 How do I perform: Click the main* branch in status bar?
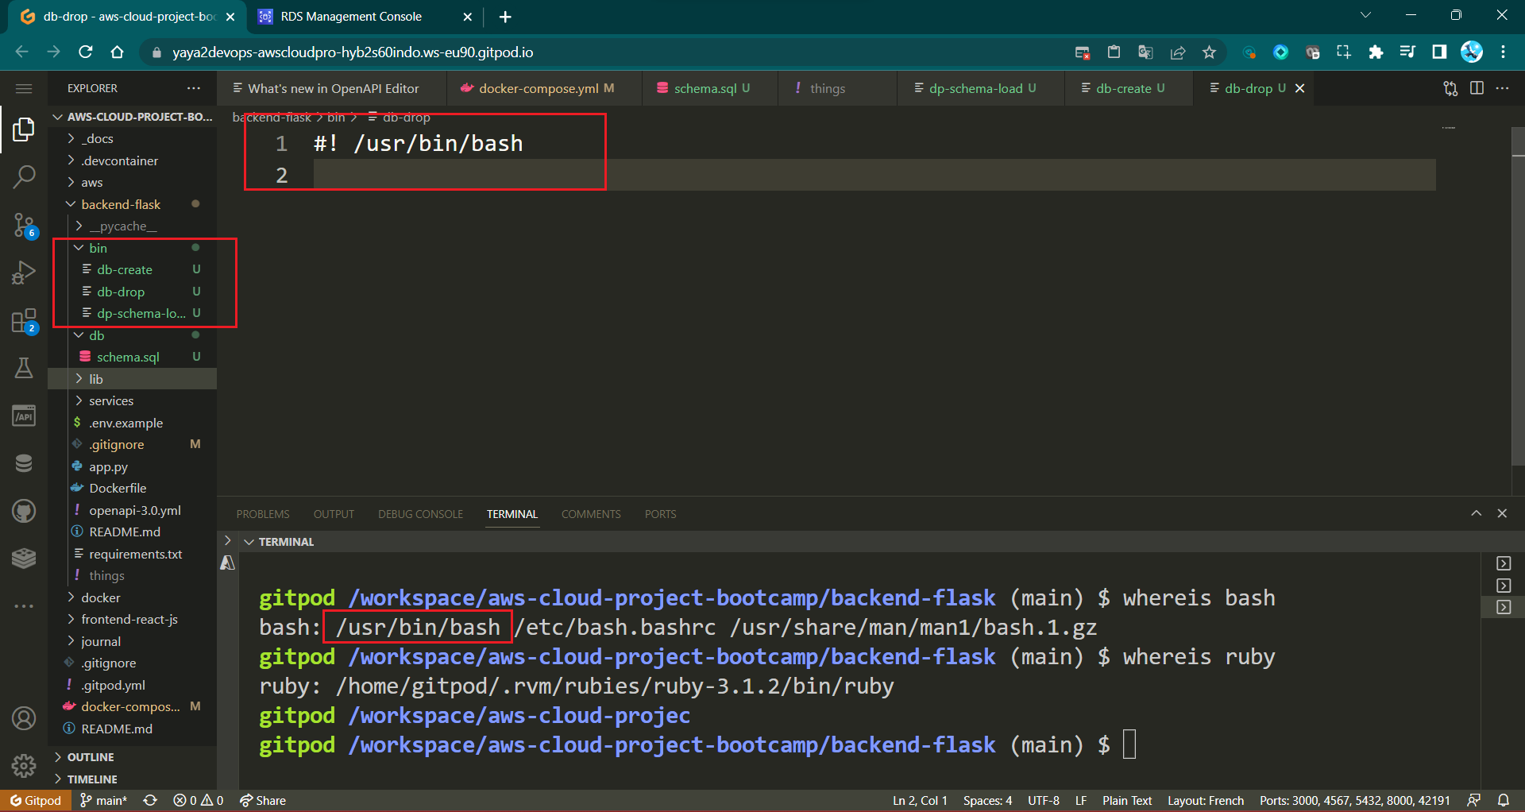(104, 800)
